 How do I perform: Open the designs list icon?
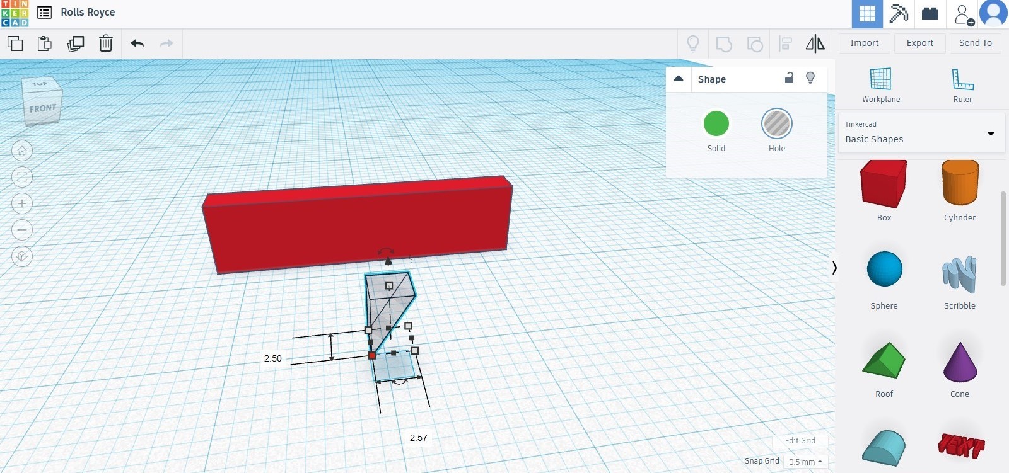point(44,13)
